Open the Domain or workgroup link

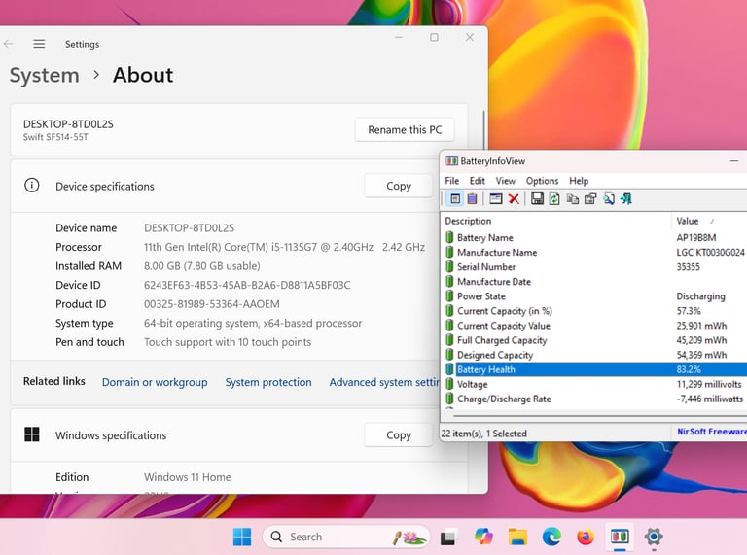coord(155,382)
